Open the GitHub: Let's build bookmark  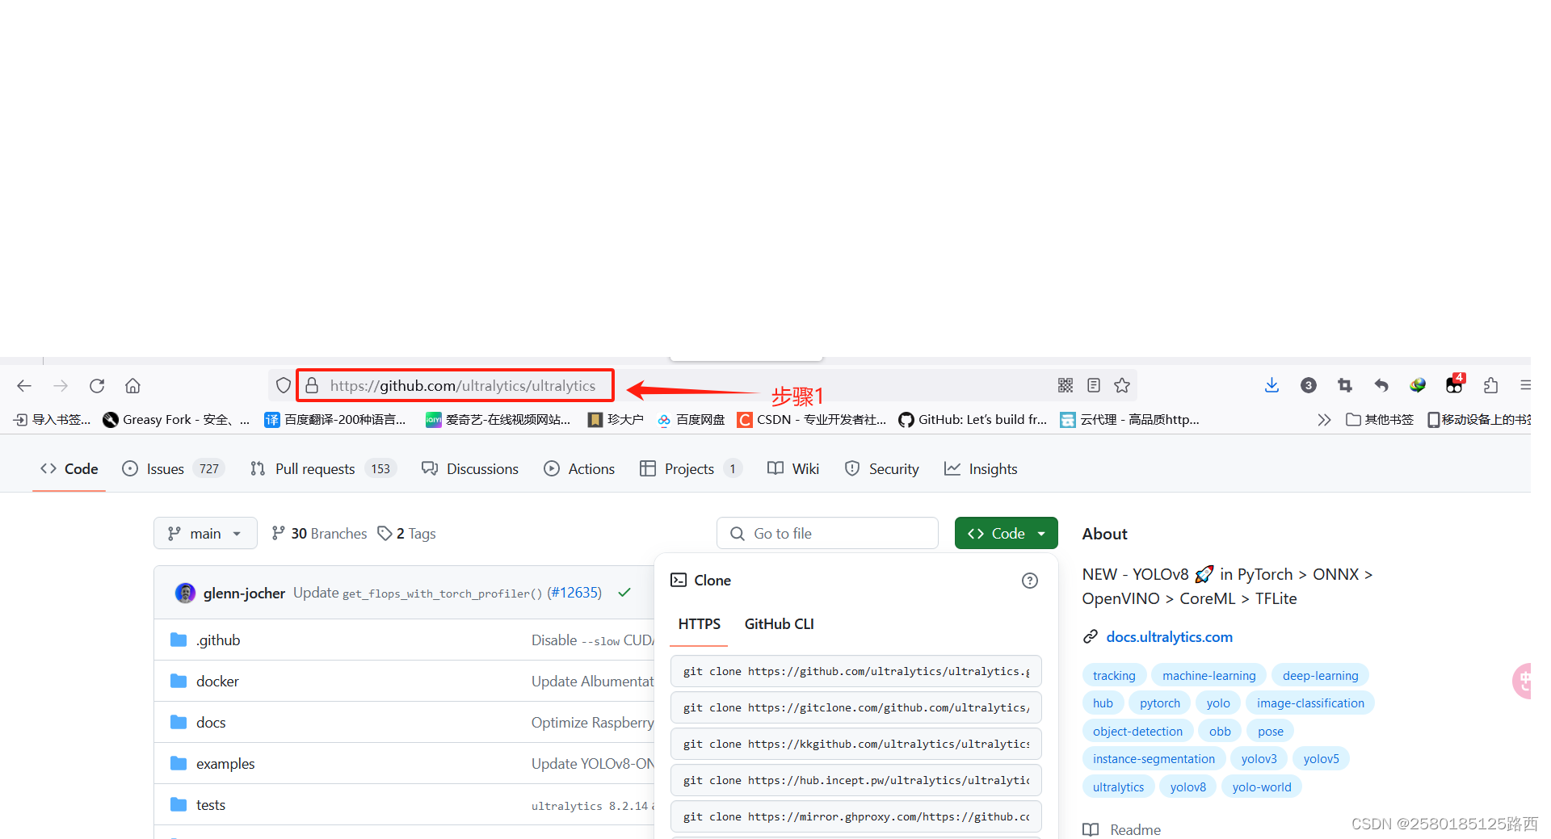tap(973, 420)
